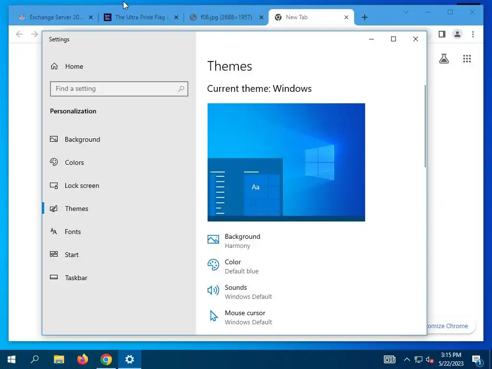Open the Fonts settings page
The height and width of the screenshot is (369, 492).
(x=119, y=232)
